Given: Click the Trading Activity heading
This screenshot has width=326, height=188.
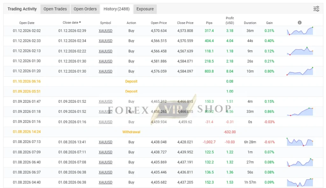Looking at the screenshot, I should [x=22, y=9].
